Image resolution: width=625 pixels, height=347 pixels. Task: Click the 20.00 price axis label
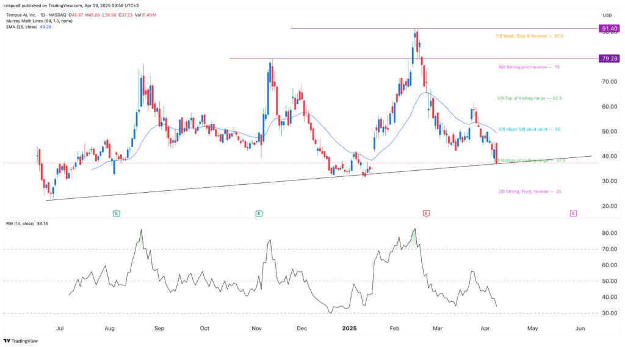point(610,206)
